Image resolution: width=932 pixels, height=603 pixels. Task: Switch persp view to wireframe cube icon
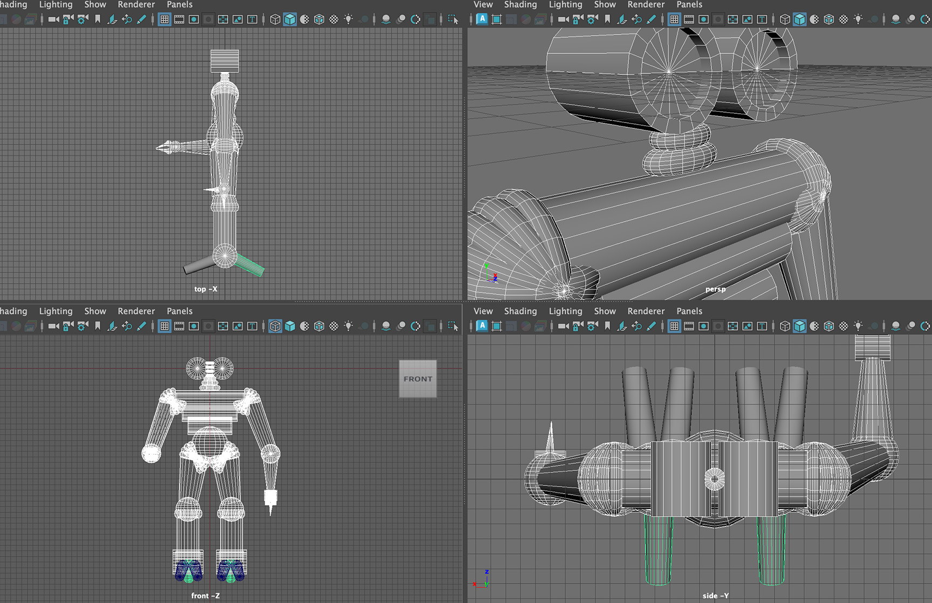(785, 19)
